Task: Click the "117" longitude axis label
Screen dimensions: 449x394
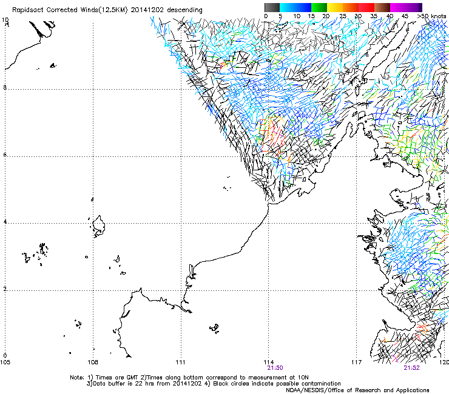Action: pyautogui.click(x=357, y=362)
